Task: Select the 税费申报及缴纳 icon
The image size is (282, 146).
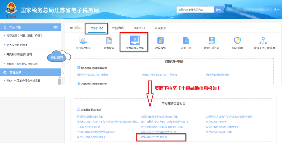Action: 134,41
